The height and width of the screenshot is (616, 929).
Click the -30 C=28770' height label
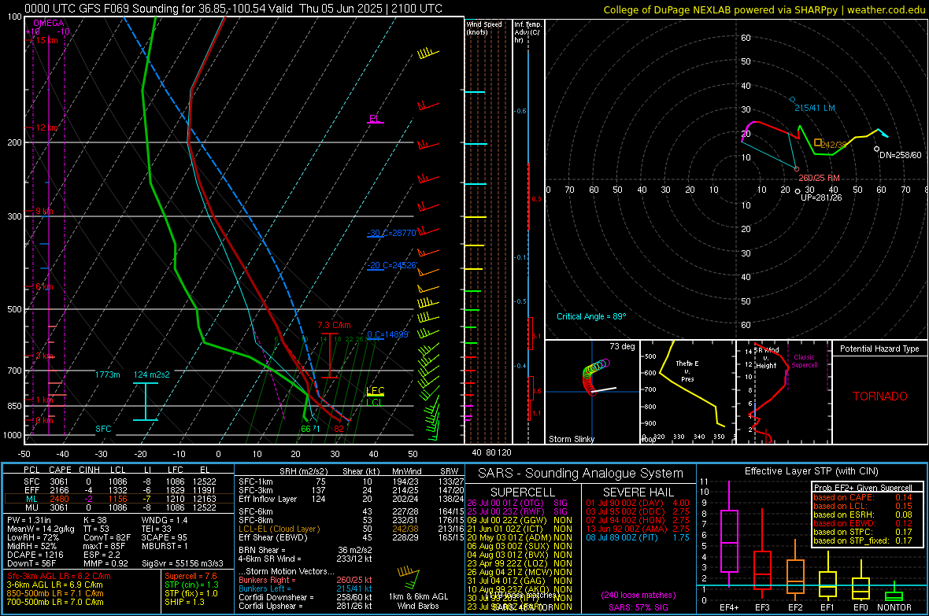click(391, 233)
